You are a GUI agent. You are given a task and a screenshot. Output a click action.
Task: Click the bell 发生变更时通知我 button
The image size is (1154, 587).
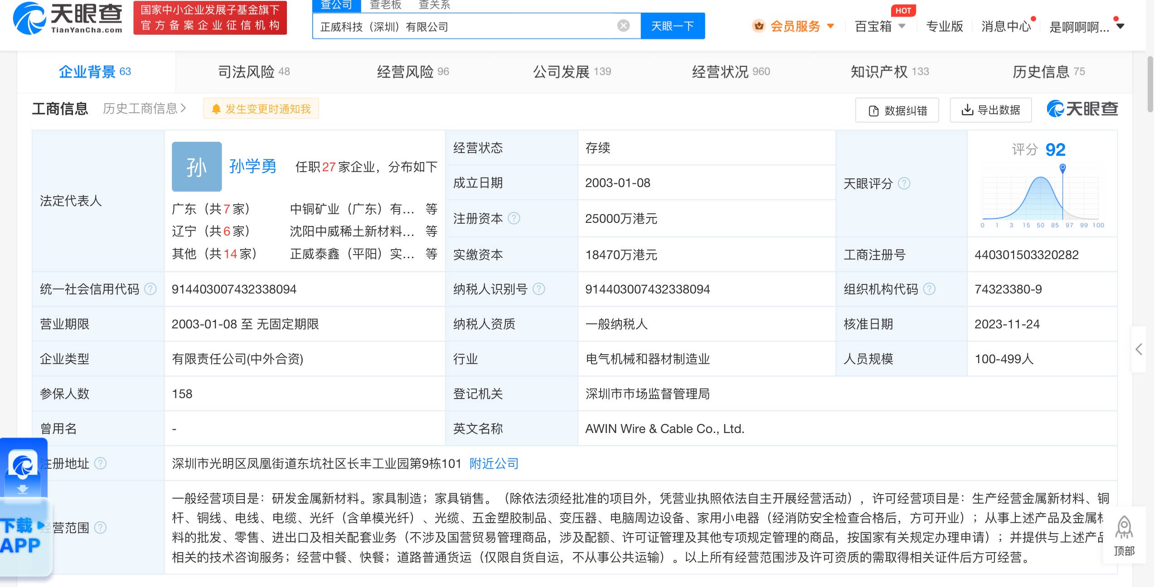[261, 109]
